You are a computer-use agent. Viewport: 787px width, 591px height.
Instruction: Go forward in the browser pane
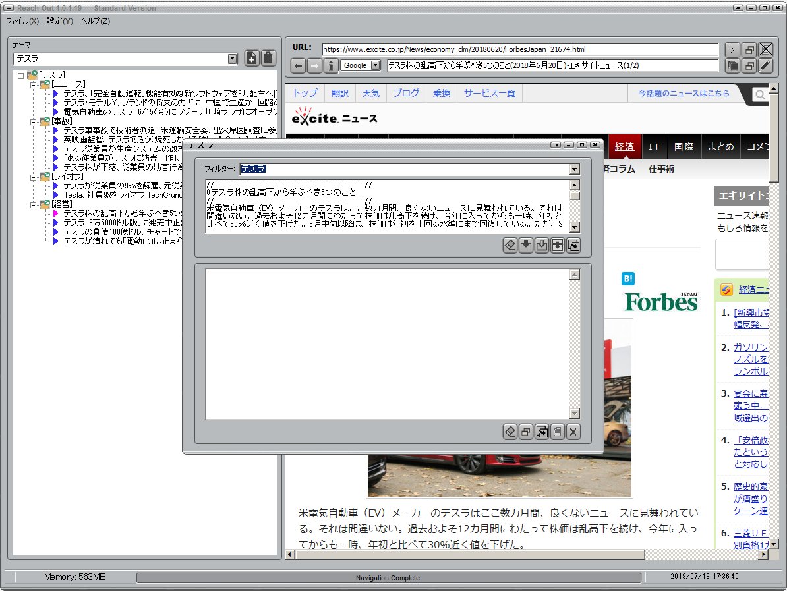(314, 66)
